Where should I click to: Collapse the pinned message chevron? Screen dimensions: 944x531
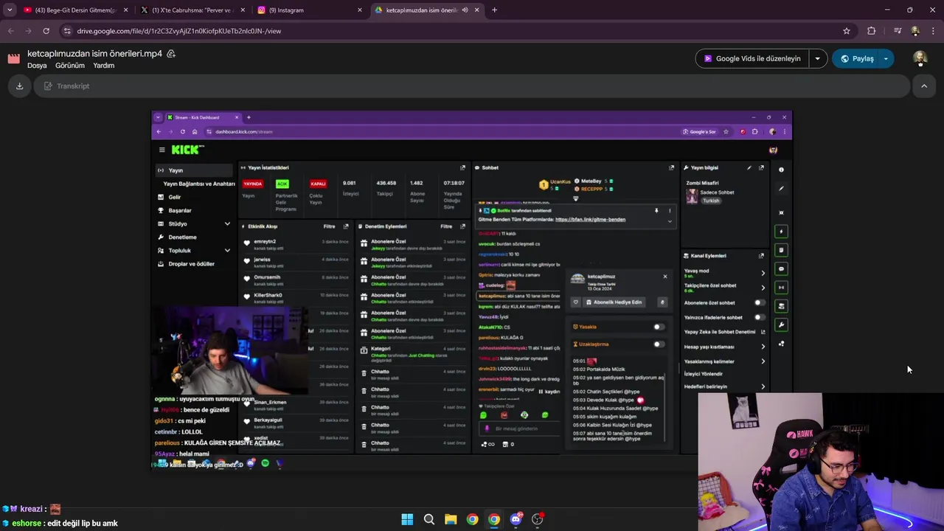(670, 221)
